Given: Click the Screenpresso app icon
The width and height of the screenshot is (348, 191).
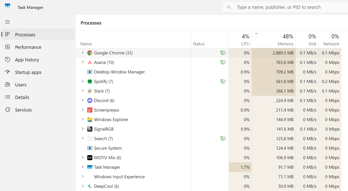Looking at the screenshot, I should (90, 110).
